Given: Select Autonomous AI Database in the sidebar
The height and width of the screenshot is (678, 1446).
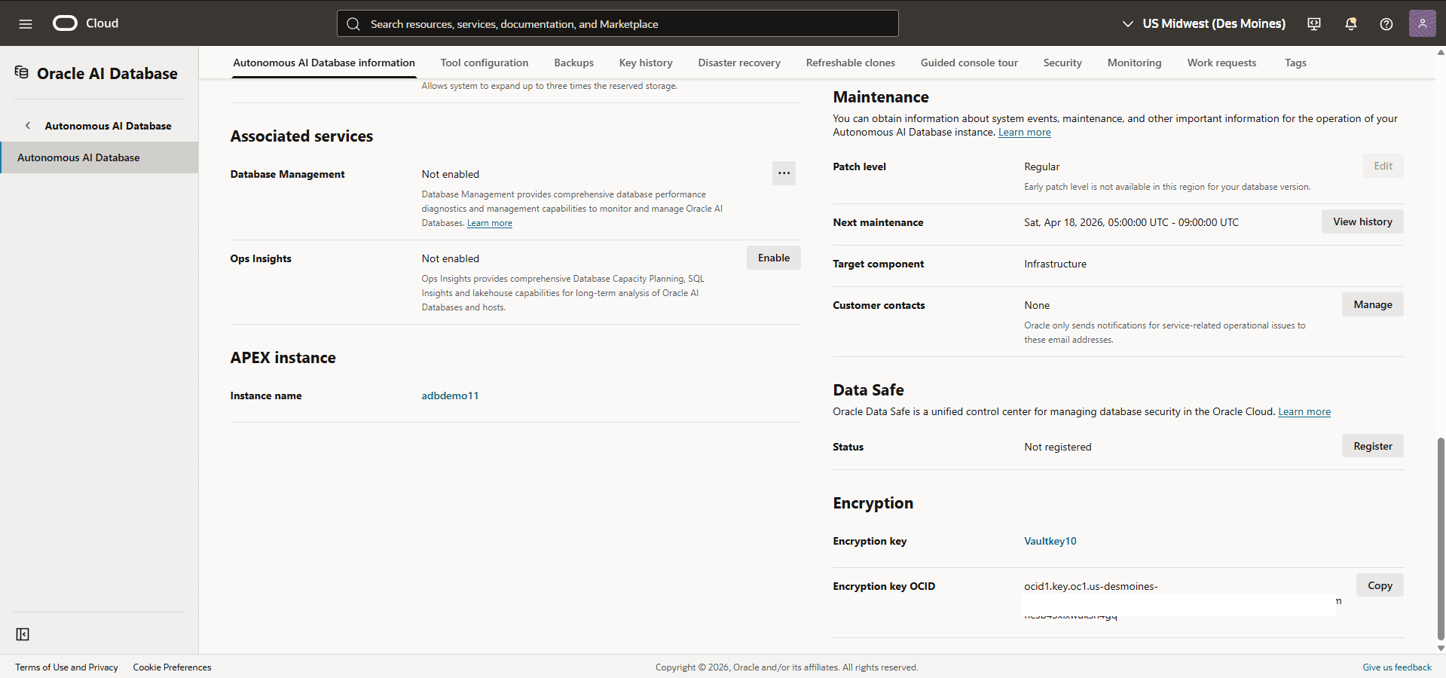Looking at the screenshot, I should pos(99,157).
